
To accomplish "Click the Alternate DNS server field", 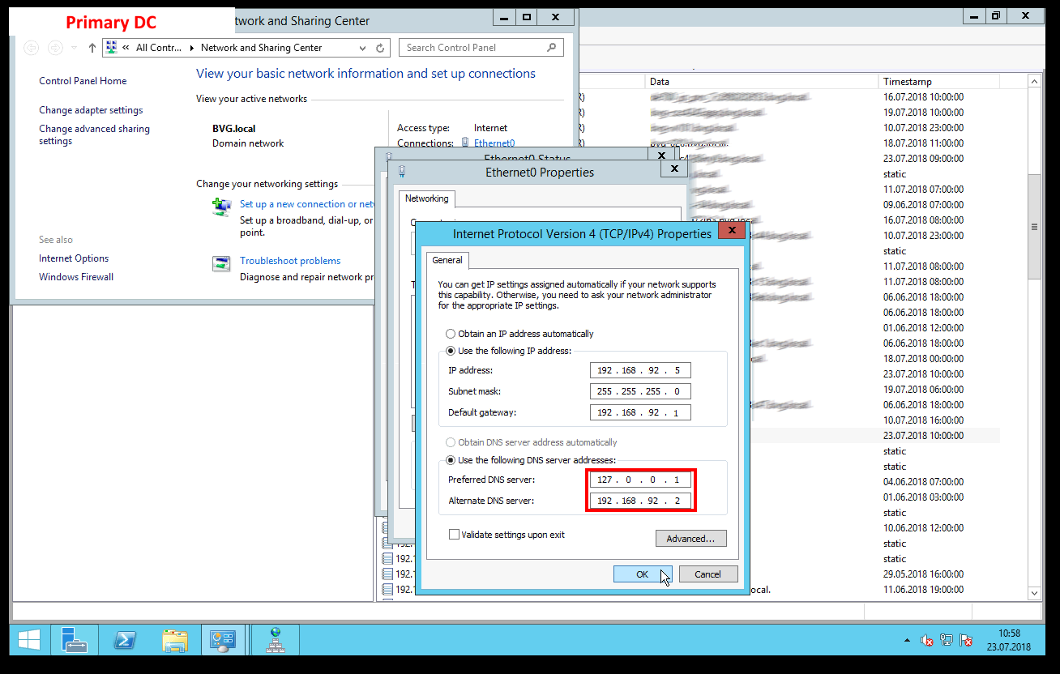I will coord(640,501).
